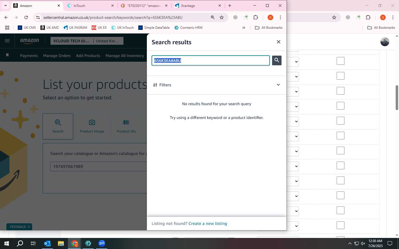Screen dimensions: 399x249
Task: Open UK InTouch bookmark
Action: point(122,28)
